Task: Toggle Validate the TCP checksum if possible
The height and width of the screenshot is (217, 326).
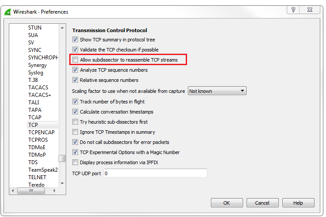Action: [75, 50]
